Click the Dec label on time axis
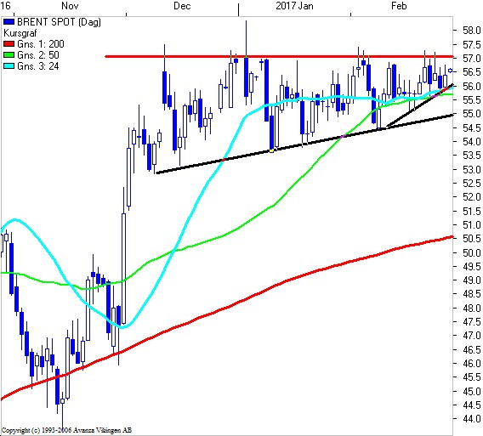The width and height of the screenshot is (483, 436). [x=182, y=6]
